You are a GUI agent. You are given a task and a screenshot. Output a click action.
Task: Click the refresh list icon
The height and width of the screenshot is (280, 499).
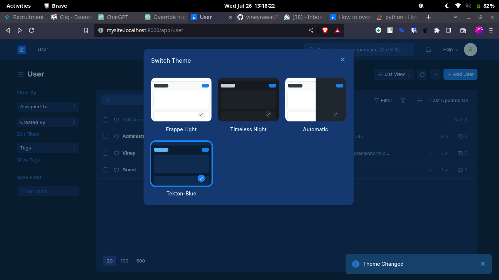(422, 74)
